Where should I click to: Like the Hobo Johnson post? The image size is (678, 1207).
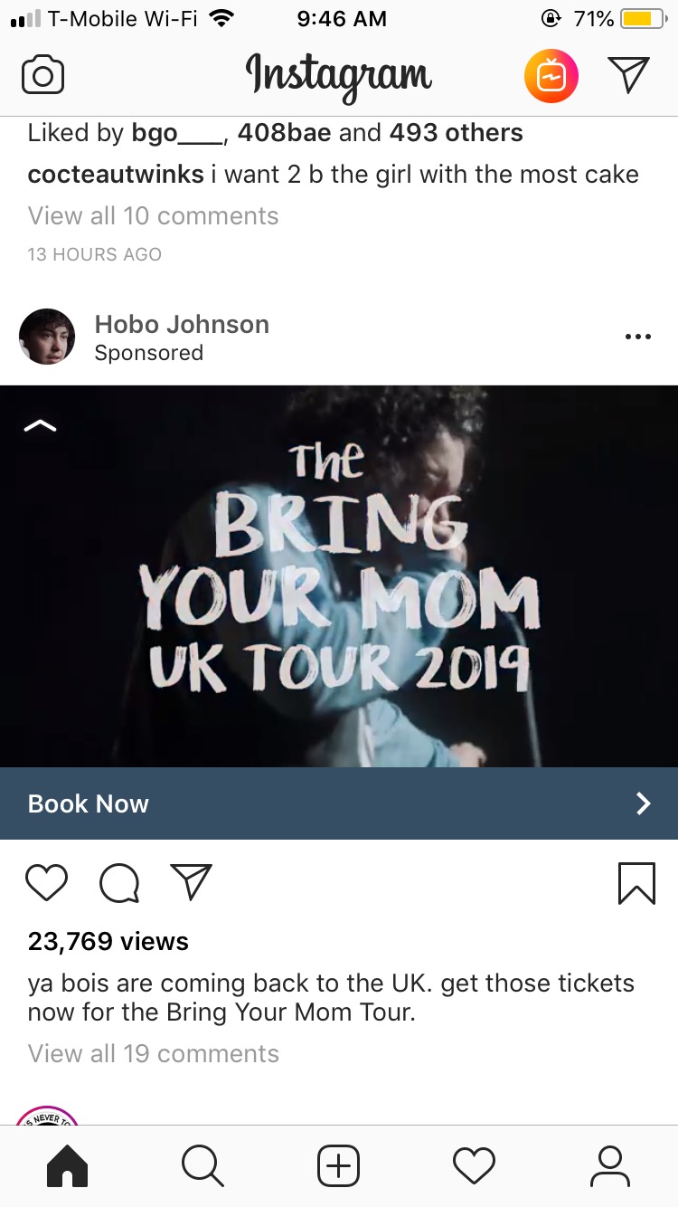(47, 883)
